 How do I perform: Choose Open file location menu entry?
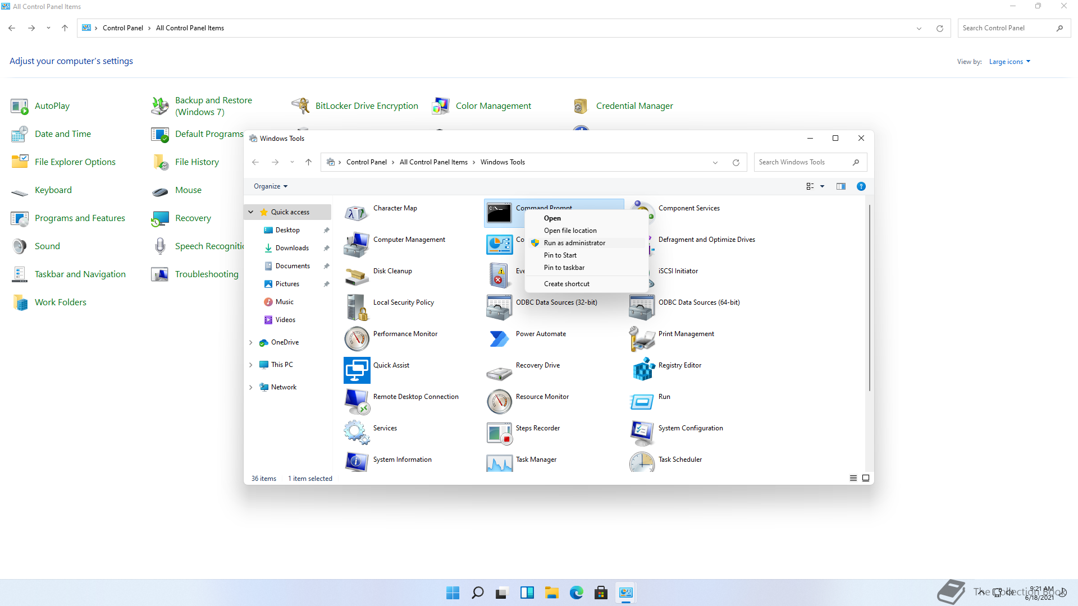click(586, 231)
